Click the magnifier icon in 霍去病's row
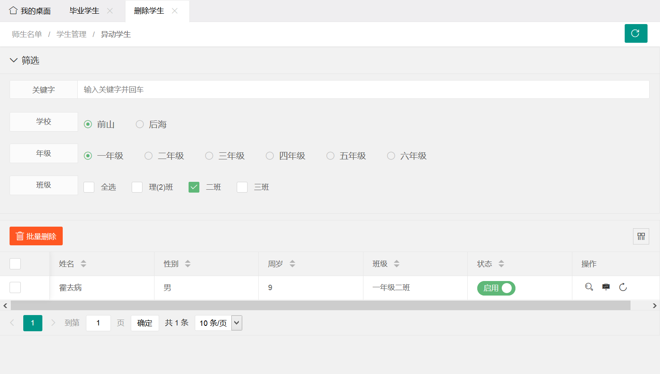 (589, 287)
